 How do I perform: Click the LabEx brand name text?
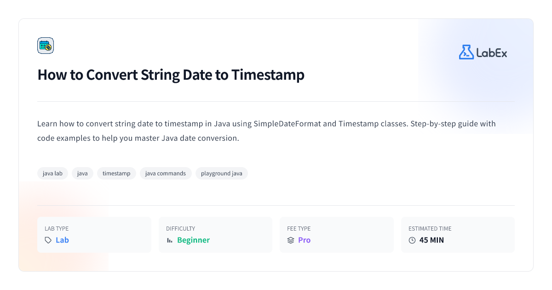pos(492,53)
